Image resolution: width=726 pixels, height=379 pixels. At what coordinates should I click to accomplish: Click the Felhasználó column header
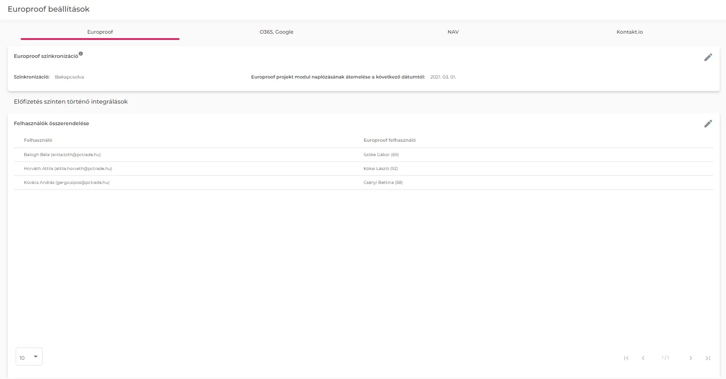coord(38,140)
